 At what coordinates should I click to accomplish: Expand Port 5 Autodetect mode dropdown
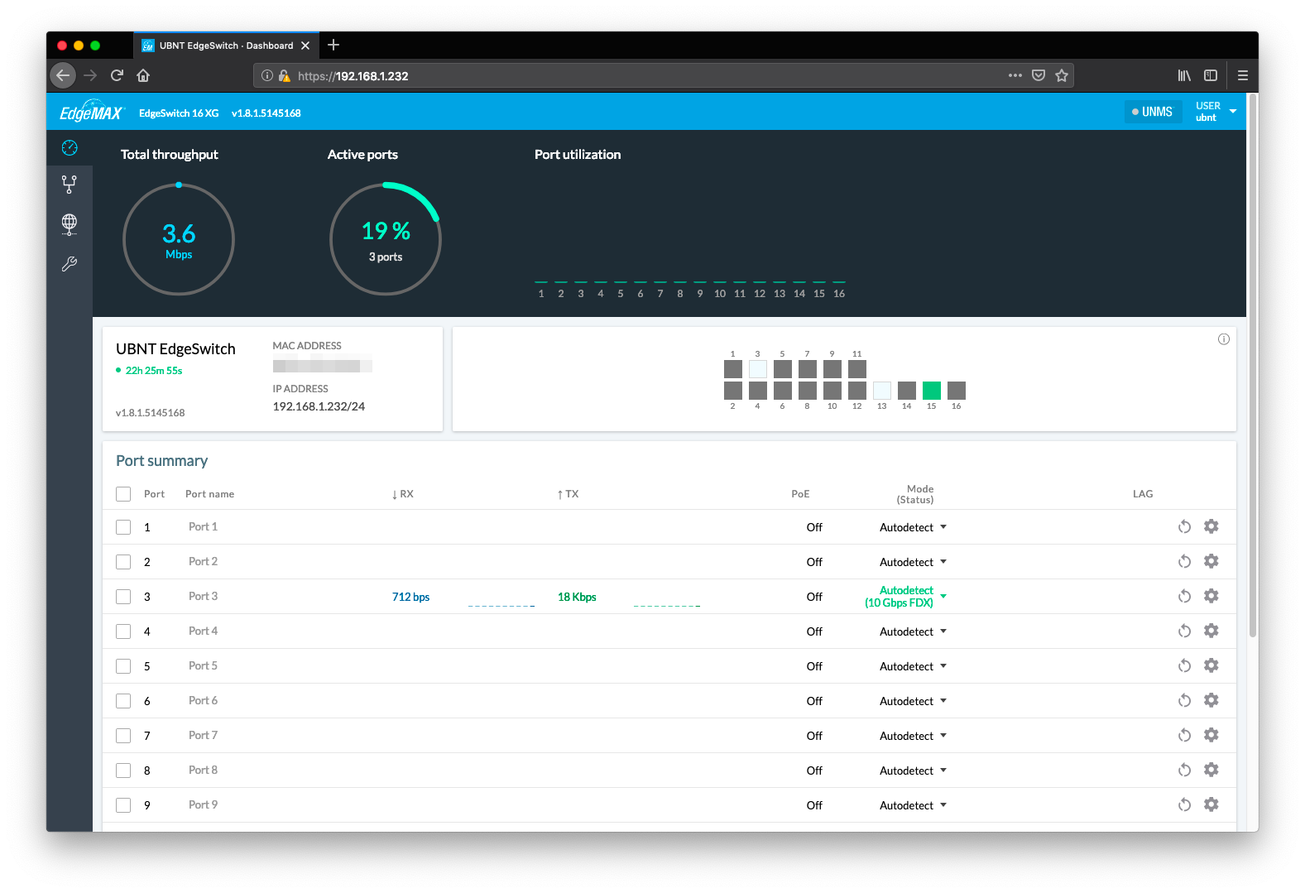[x=913, y=666]
